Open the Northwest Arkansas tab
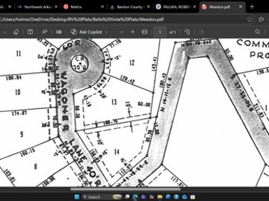The height and width of the screenshot is (201, 269). point(38,7)
